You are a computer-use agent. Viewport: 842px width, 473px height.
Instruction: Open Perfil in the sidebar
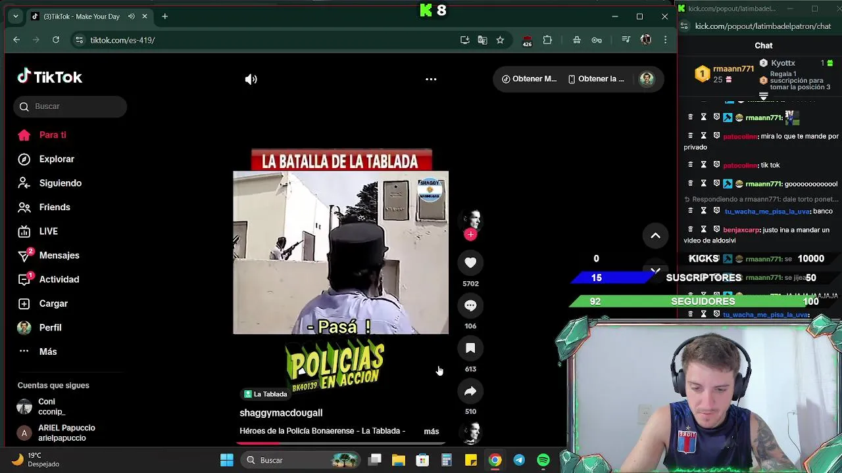[x=50, y=328]
